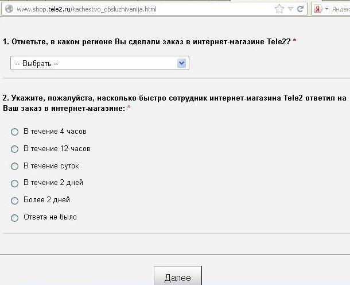Image resolution: width=350 pixels, height=285 pixels.
Task: Select 'В течение 12 часов' radio button
Action: click(15, 149)
